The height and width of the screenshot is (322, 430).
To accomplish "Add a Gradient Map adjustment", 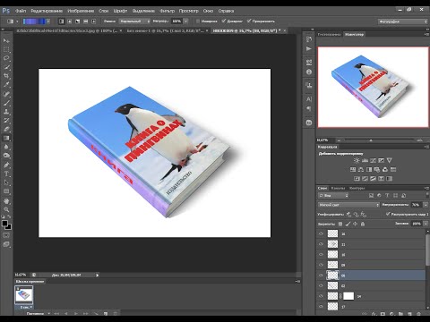I will 389,179.
